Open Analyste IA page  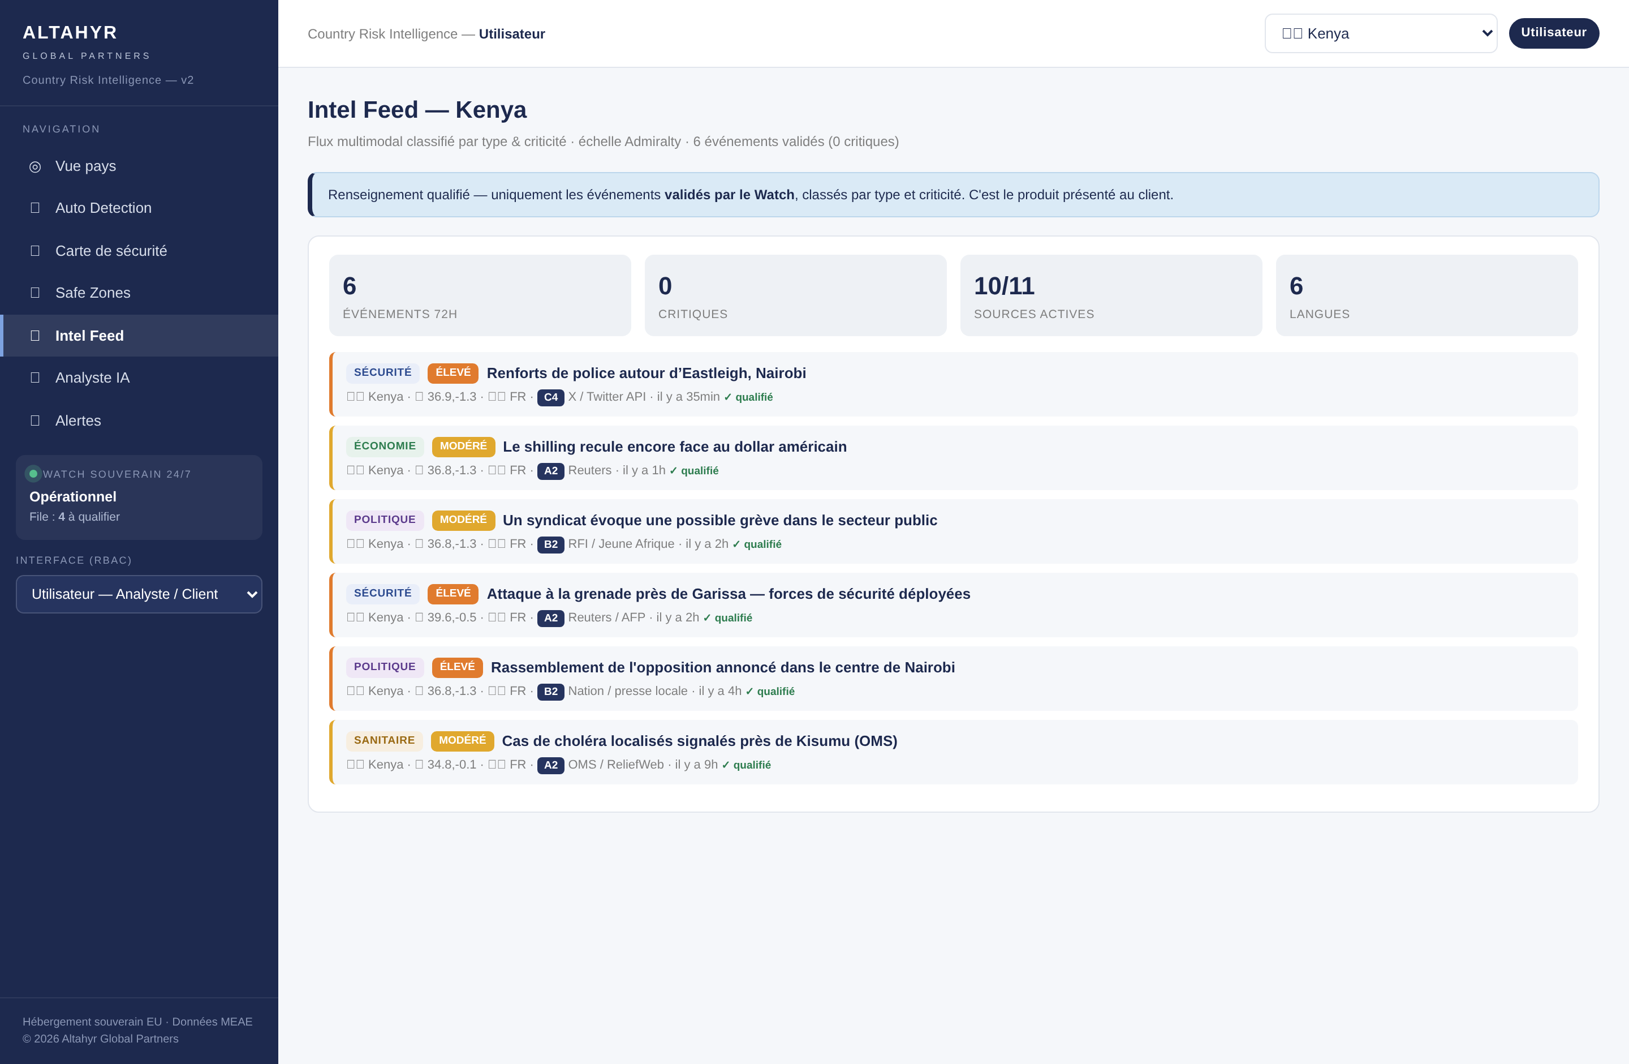[139, 378]
